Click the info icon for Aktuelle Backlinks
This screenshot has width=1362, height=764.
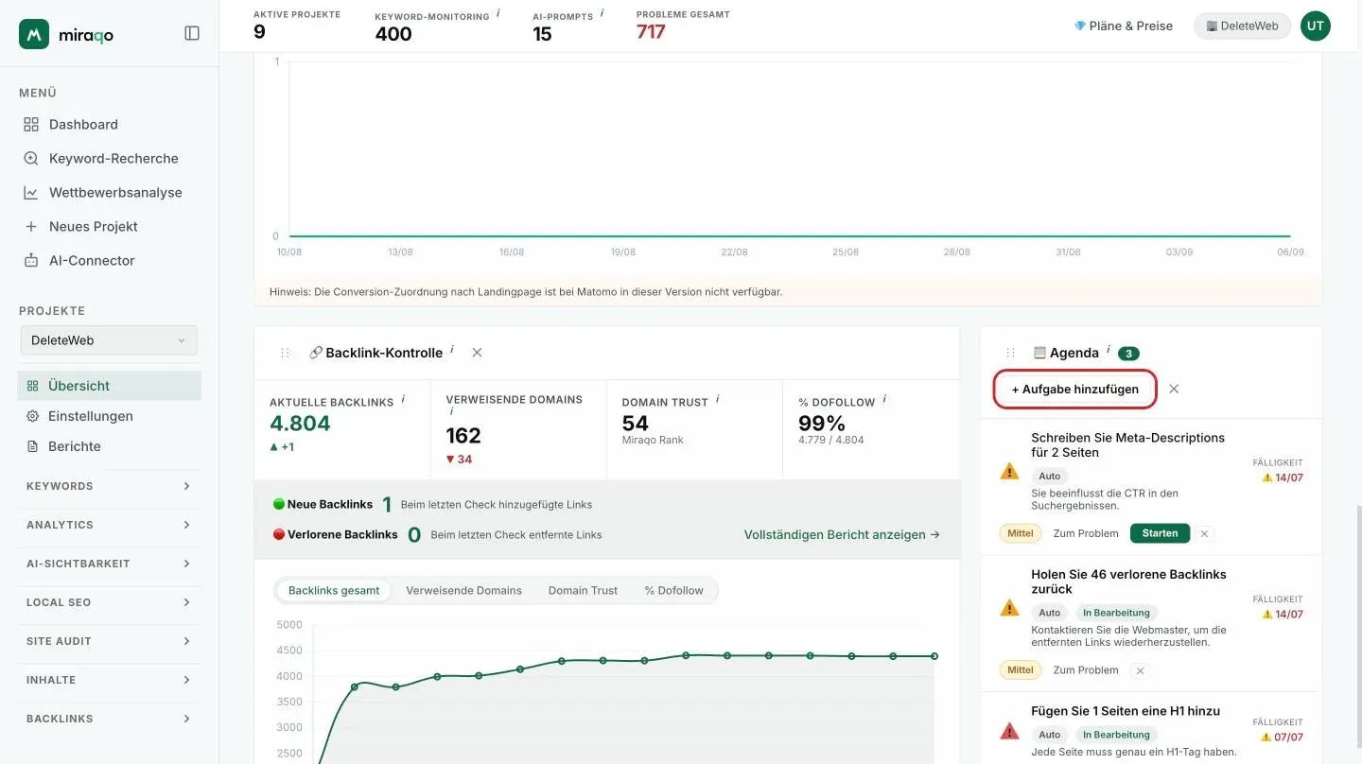[x=403, y=399]
